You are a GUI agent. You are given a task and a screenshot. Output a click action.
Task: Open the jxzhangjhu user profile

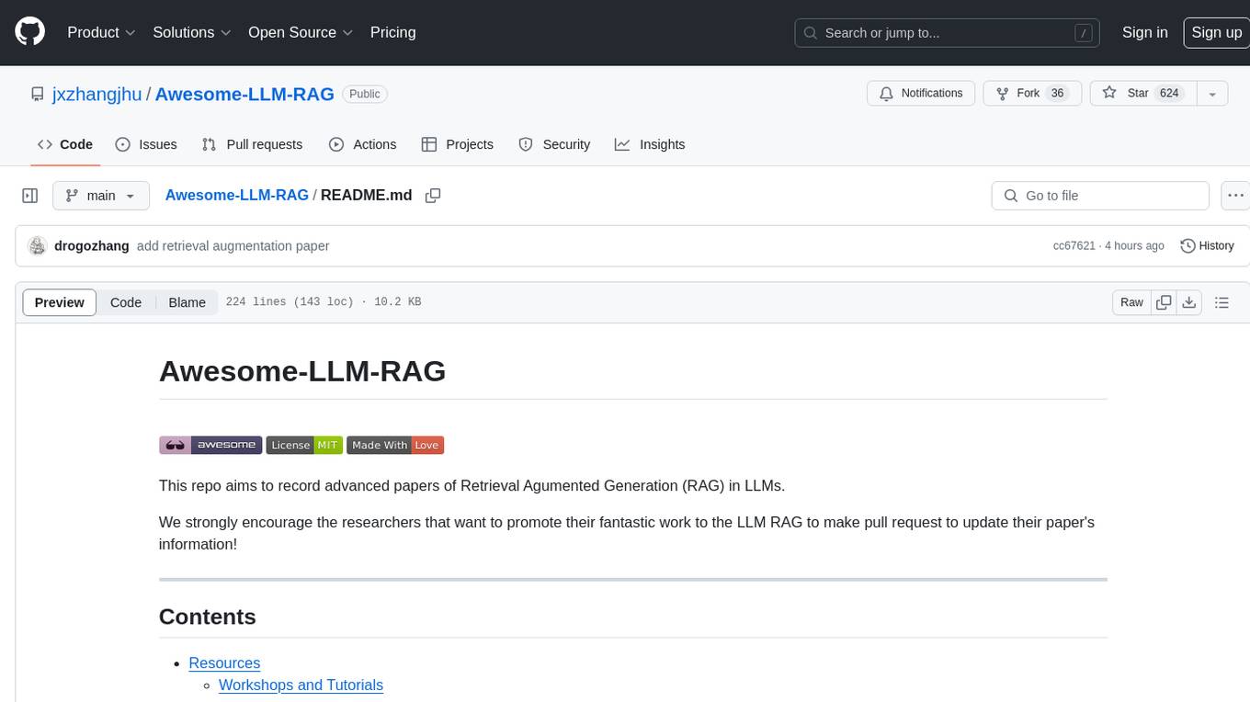pos(97,94)
